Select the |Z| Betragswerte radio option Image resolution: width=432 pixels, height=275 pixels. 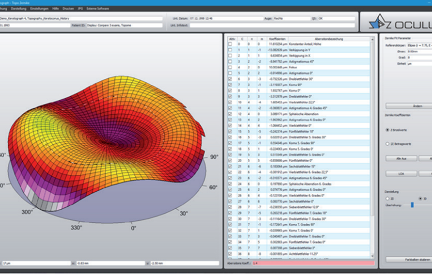coord(388,144)
